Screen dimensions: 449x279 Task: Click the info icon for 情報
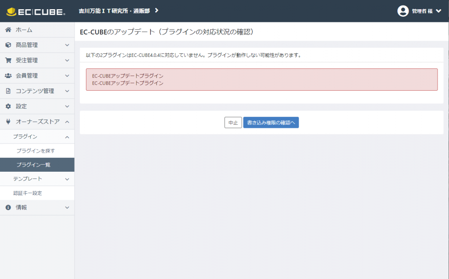8,208
